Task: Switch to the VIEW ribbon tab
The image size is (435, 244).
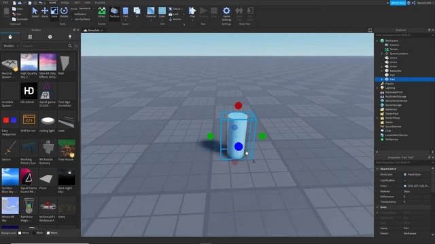Action: (x=88, y=3)
